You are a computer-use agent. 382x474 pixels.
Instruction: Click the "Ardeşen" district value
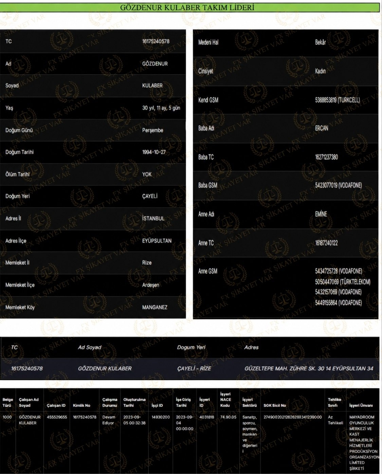[x=150, y=285]
